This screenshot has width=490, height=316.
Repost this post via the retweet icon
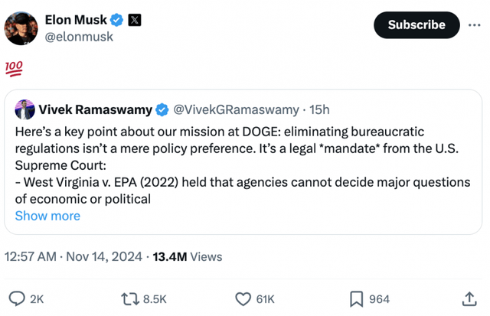[131, 298]
